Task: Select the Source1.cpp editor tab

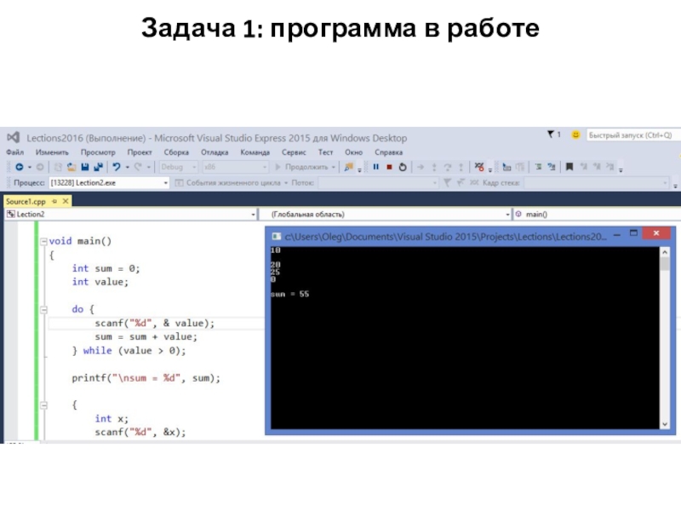Action: coord(24,201)
